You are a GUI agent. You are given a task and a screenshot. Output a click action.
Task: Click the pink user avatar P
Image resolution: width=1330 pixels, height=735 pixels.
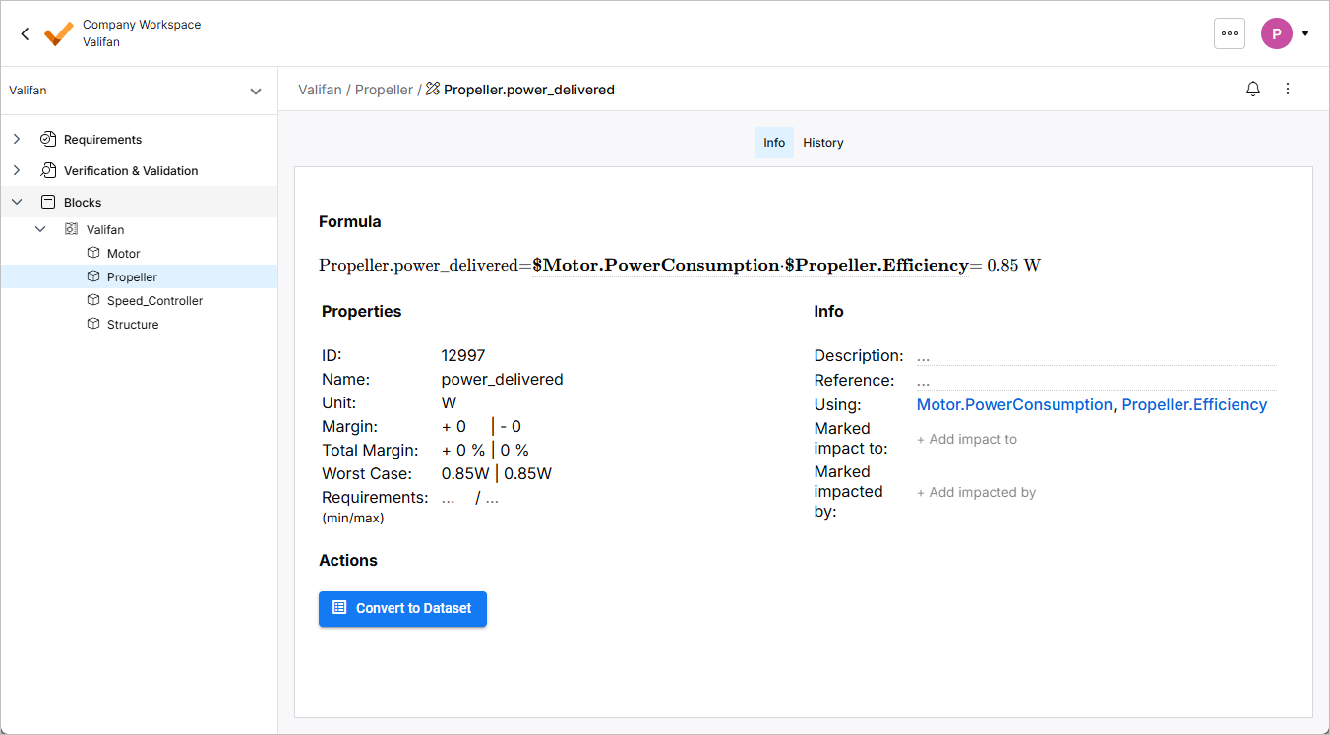pos(1276,33)
